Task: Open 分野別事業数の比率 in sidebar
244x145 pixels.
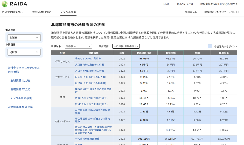Action: click(20, 107)
